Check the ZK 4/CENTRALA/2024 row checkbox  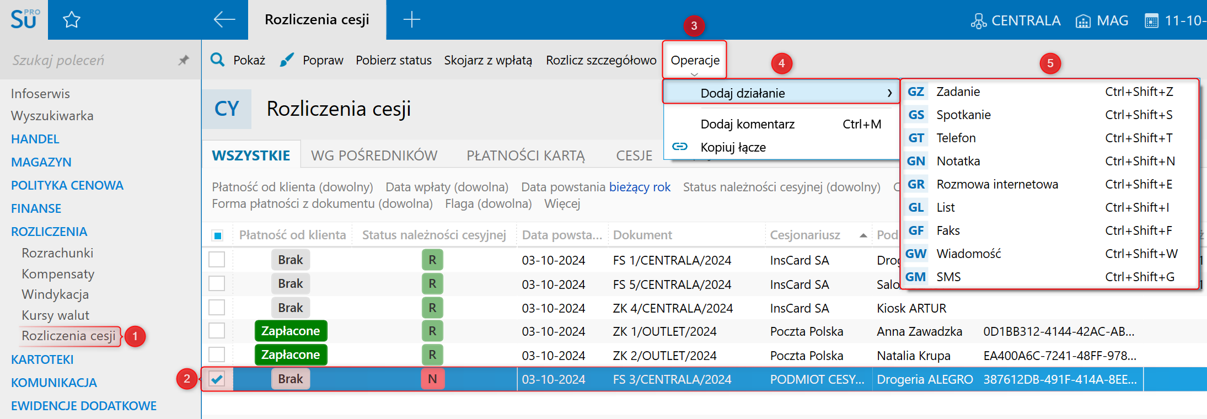pos(217,307)
